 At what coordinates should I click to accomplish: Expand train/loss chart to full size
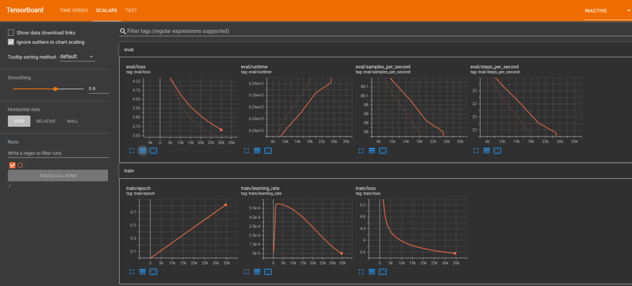pyautogui.click(x=361, y=272)
